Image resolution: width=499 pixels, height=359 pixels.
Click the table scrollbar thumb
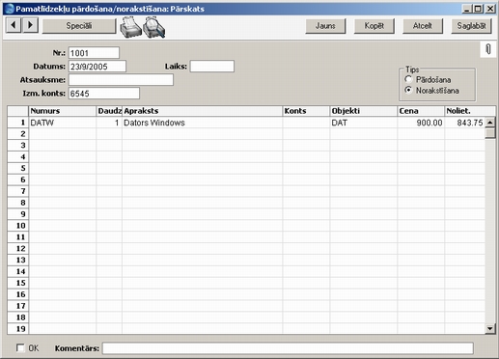tap(490, 133)
